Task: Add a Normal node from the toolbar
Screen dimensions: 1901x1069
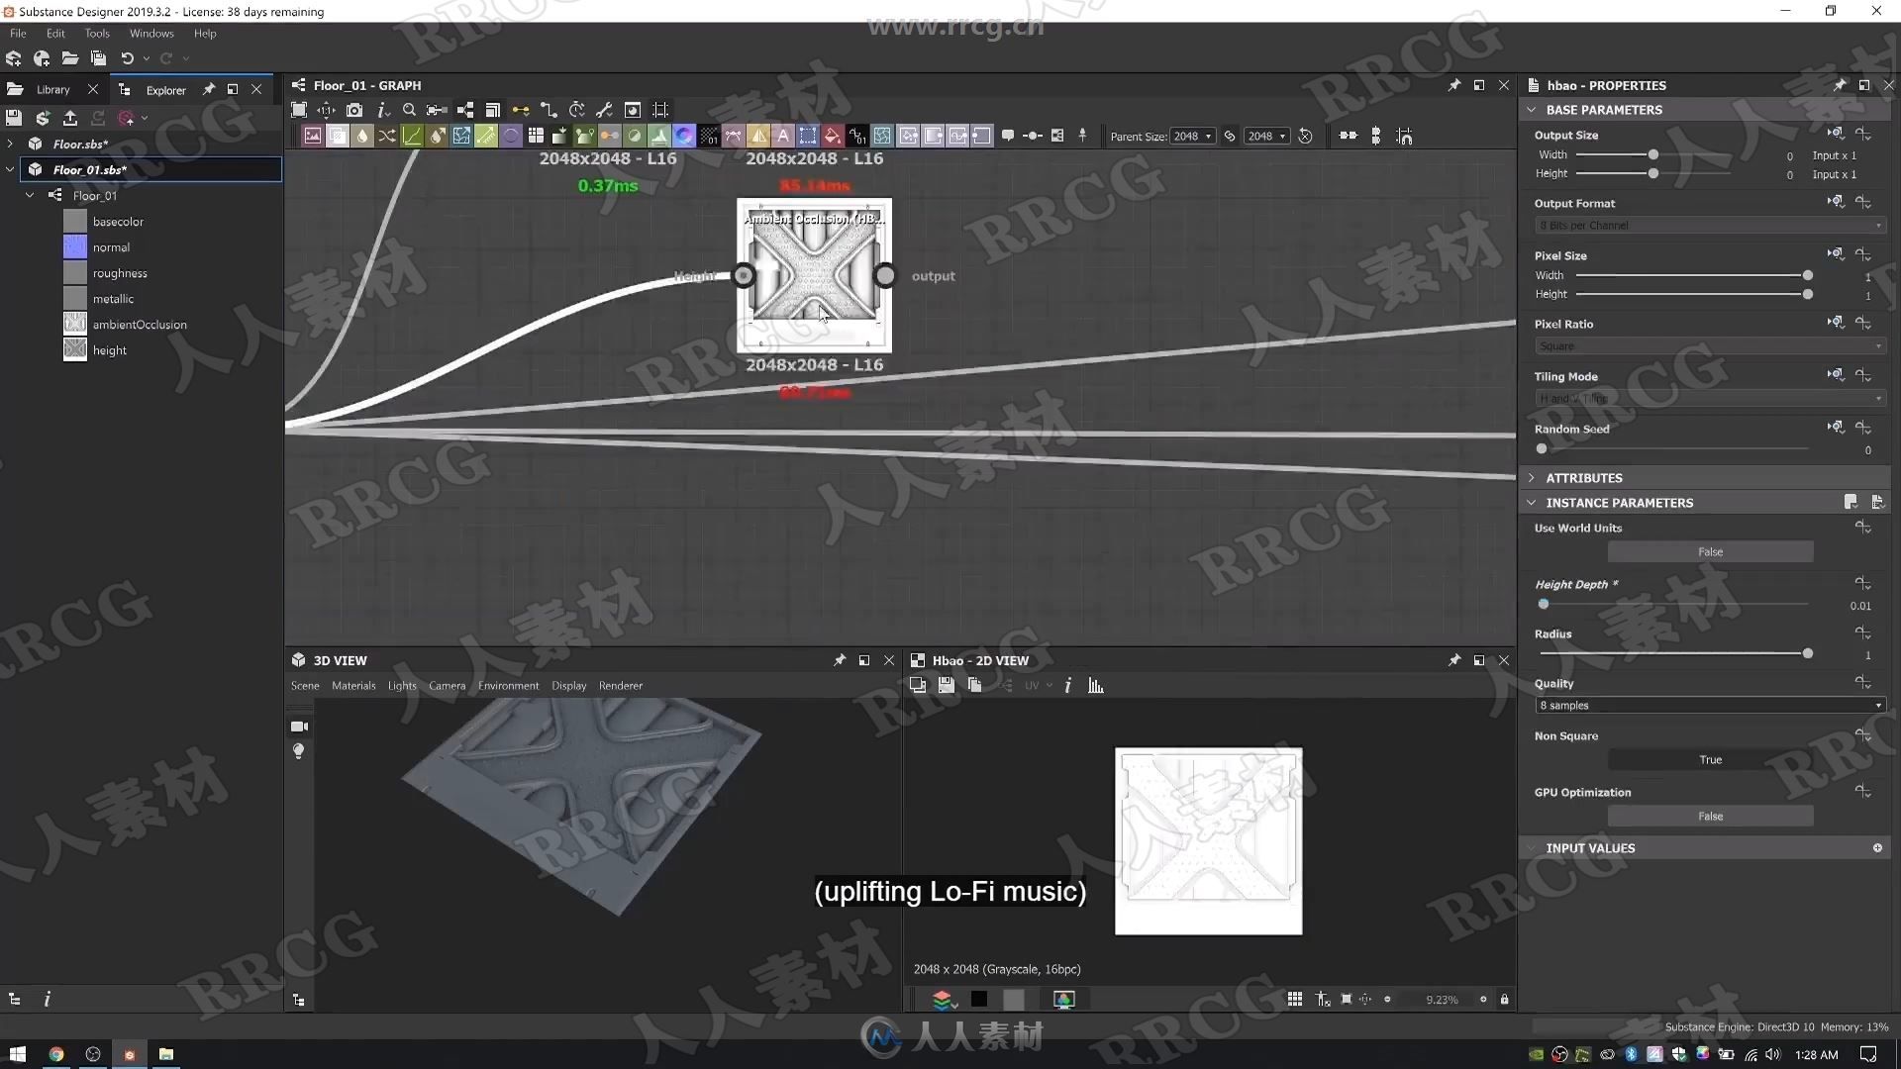Action: point(684,137)
